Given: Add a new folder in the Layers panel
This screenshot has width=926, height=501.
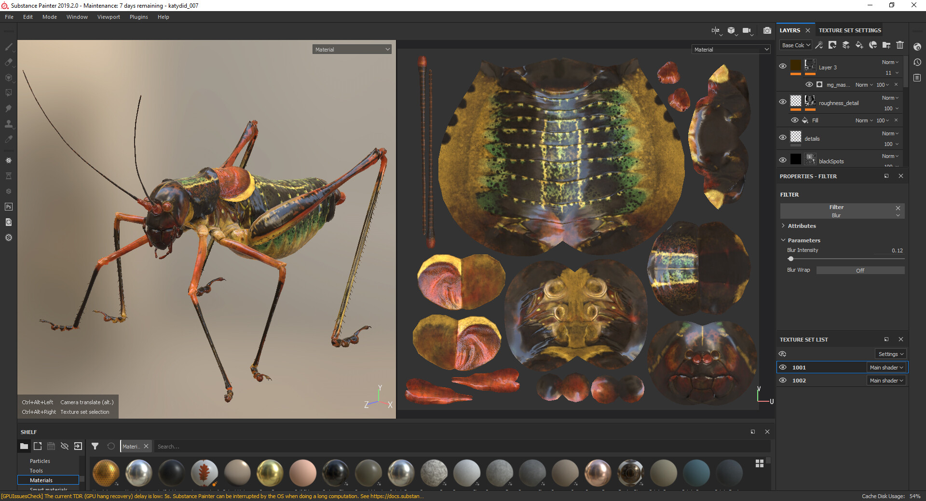Looking at the screenshot, I should click(886, 45).
